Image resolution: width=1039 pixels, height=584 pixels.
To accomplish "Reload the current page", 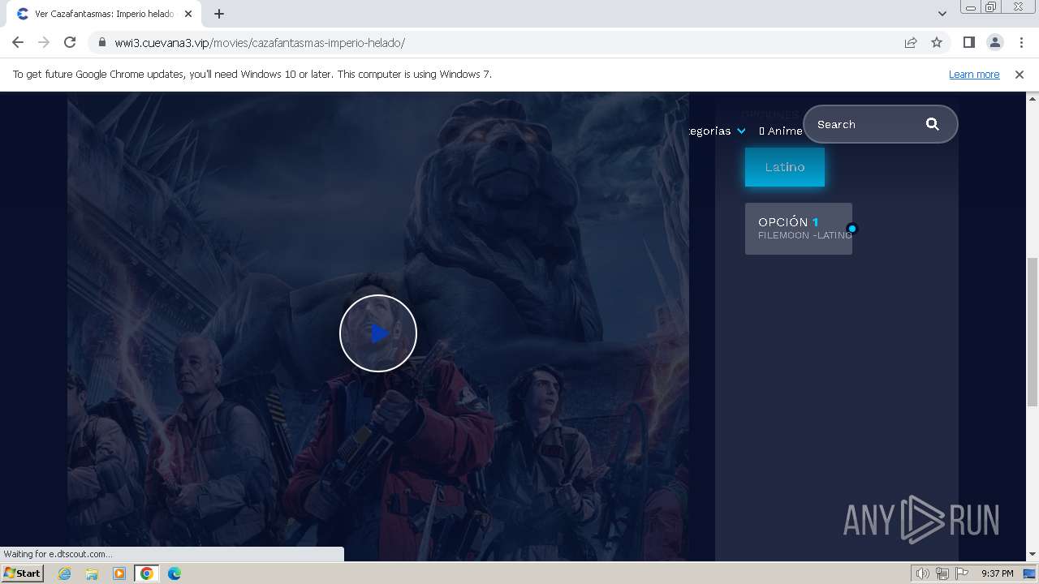I will (x=70, y=42).
